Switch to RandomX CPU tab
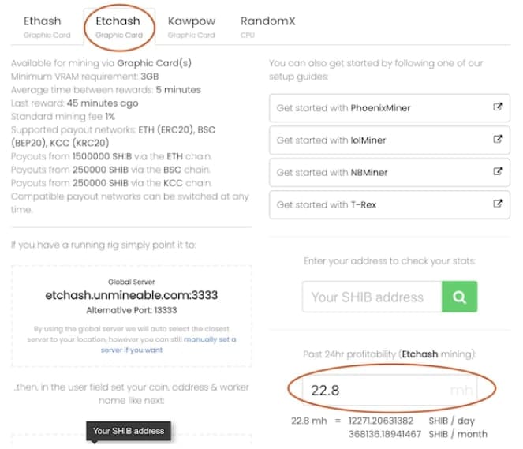The width and height of the screenshot is (523, 449). [x=267, y=26]
